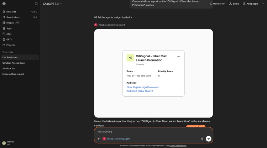Click the Adobe Marketing Agent red logo

(x=96, y=25)
